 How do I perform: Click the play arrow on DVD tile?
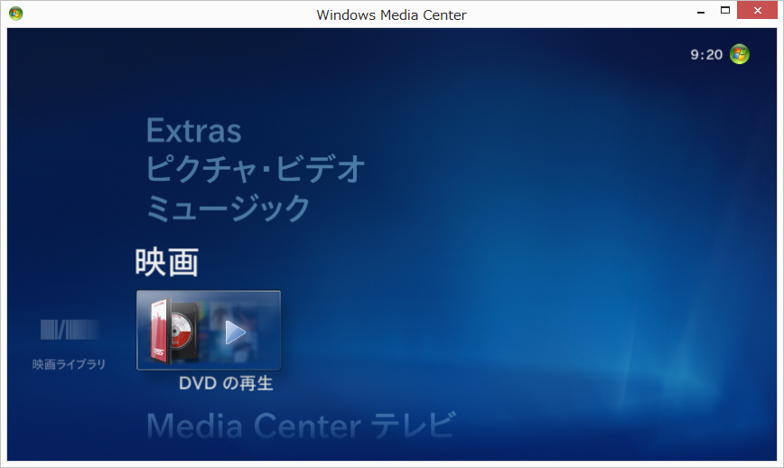click(235, 332)
